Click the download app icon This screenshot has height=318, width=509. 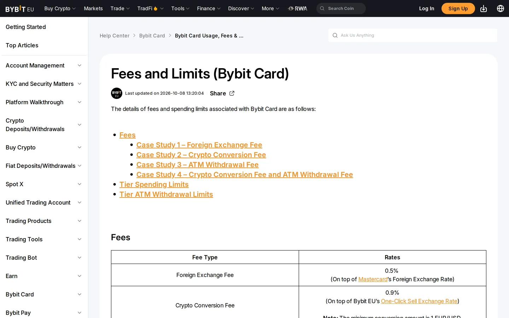pos(484,8)
